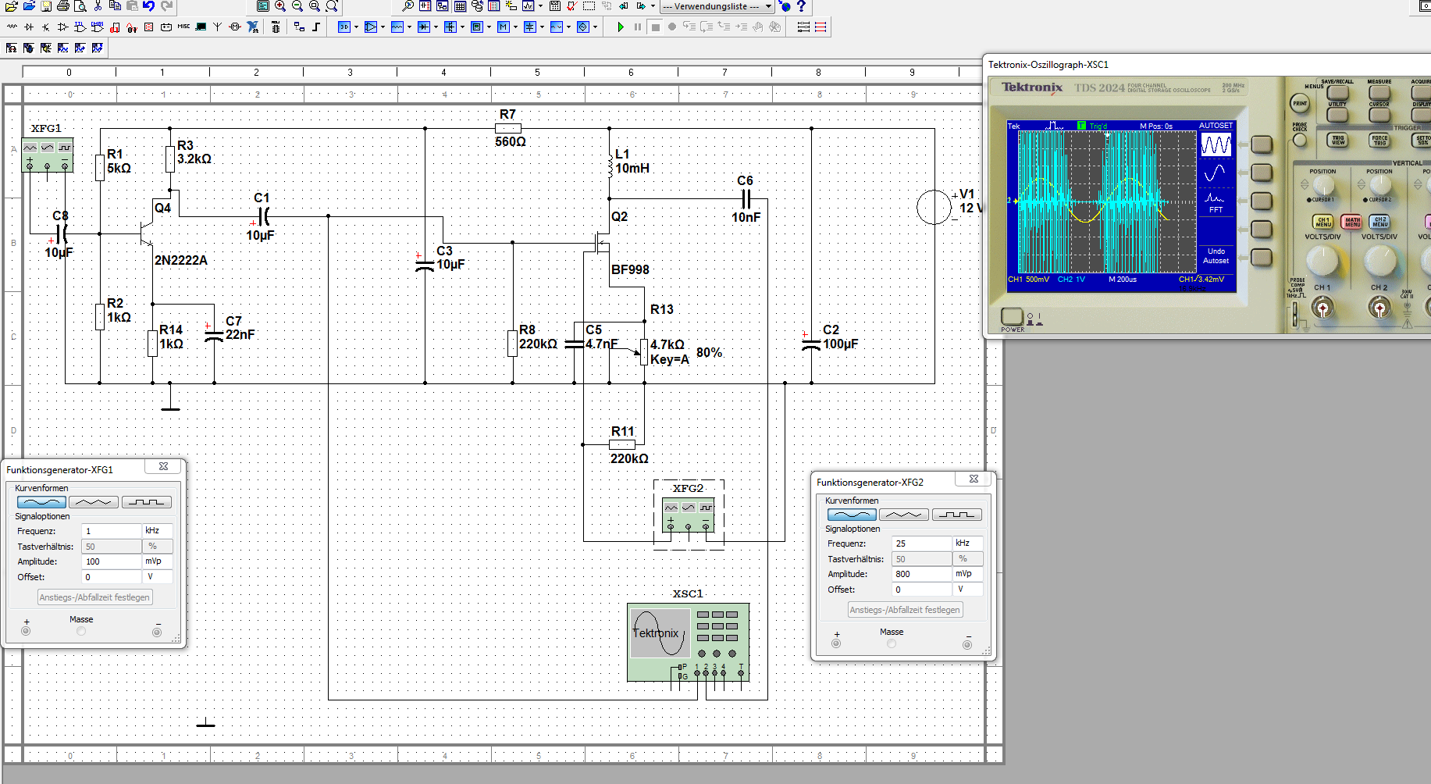Image resolution: width=1431 pixels, height=784 pixels.
Task: Select sine waveform in XFG2
Action: tap(852, 515)
